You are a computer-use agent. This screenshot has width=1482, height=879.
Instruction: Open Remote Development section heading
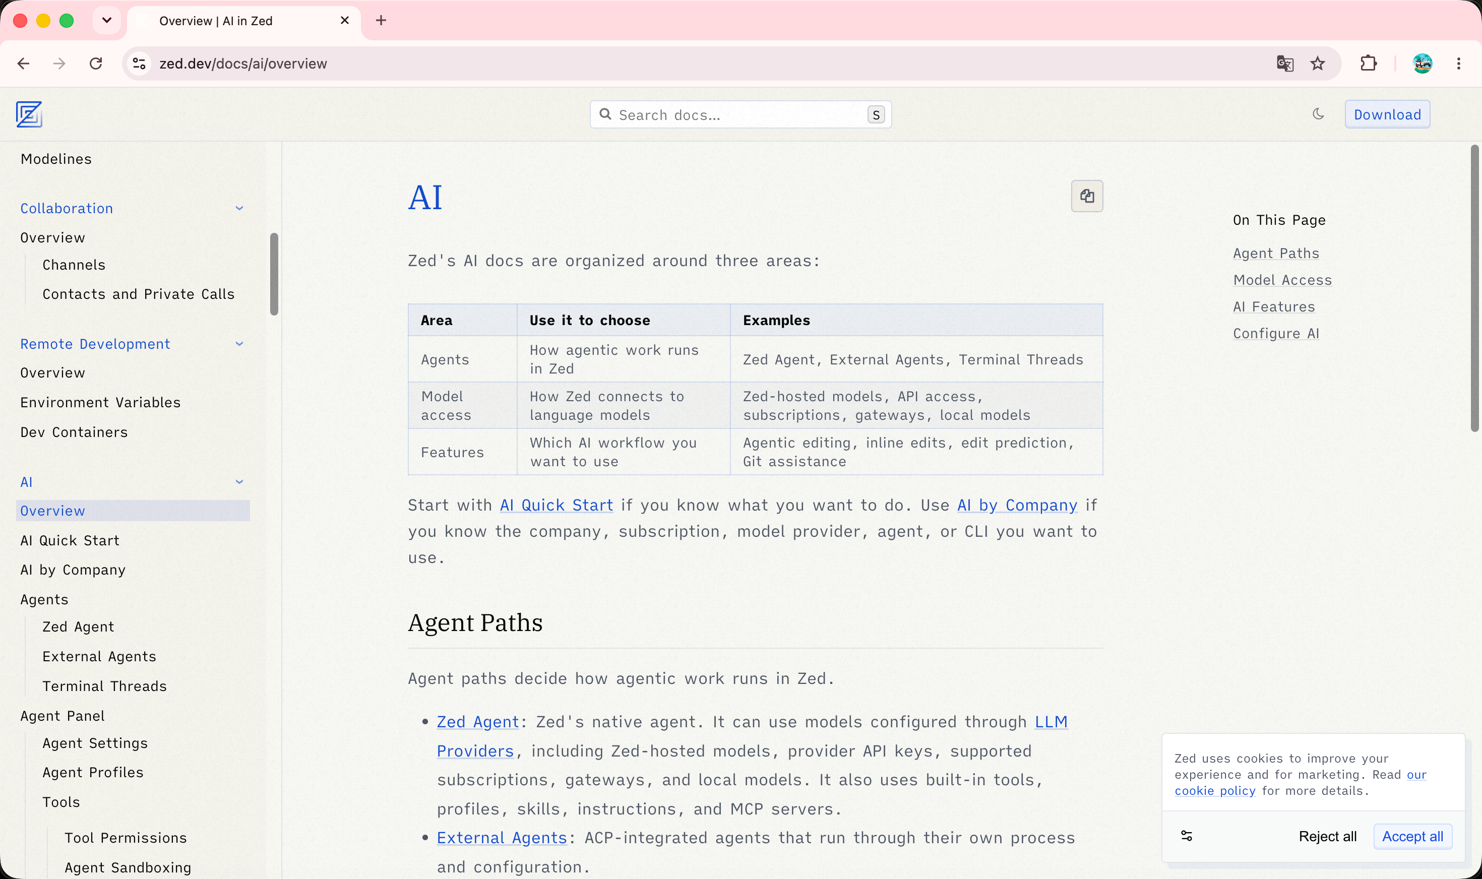coord(95,344)
